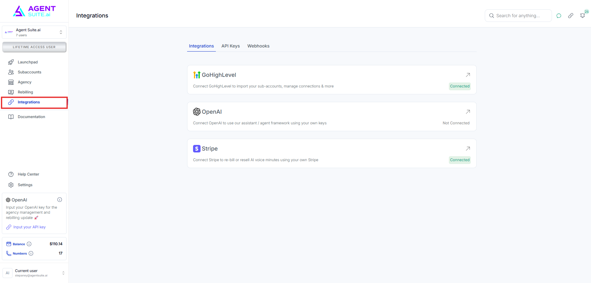
Task: Click the Stripe S logo
Action: click(197, 149)
